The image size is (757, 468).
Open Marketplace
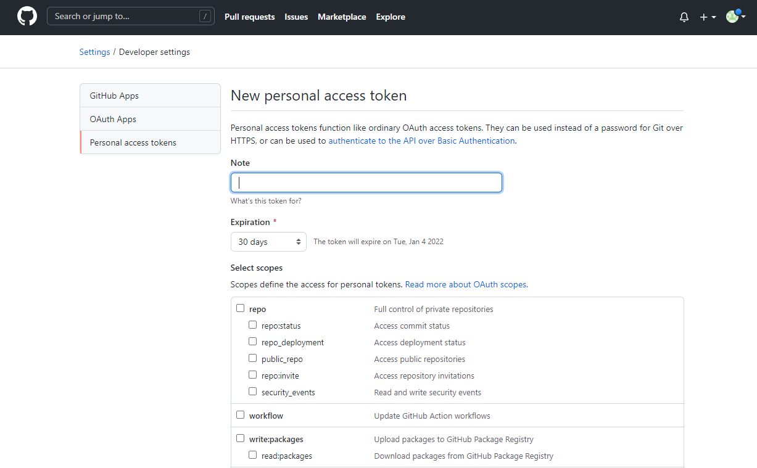click(342, 17)
